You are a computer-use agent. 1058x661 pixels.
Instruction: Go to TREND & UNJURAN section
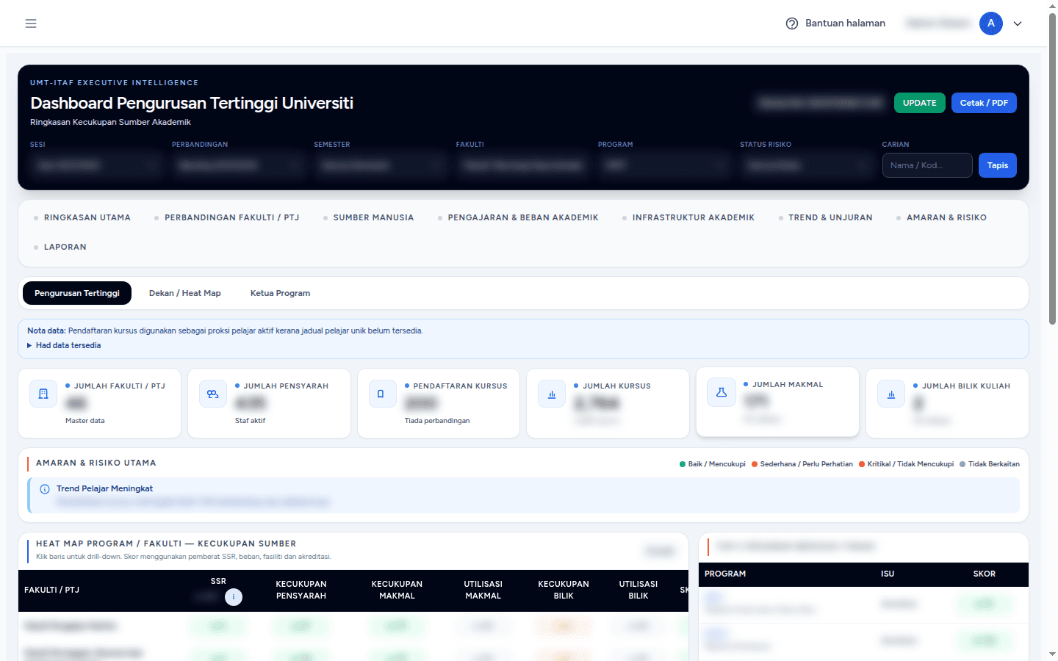[826, 217]
